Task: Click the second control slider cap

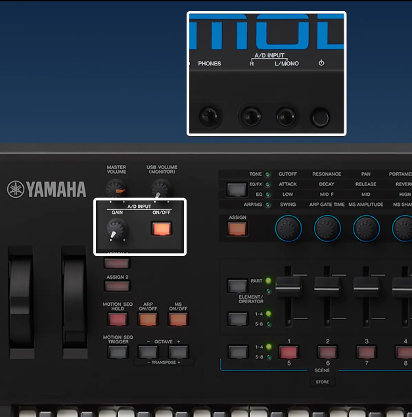Action: [327, 287]
